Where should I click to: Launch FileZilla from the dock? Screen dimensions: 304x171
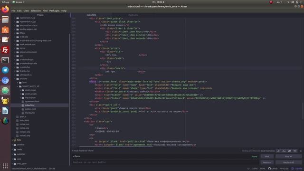[5, 50]
